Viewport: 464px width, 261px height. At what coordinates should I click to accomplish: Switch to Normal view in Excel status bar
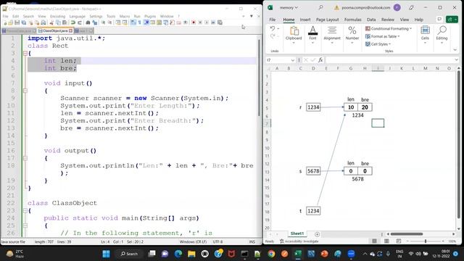tap(374, 241)
